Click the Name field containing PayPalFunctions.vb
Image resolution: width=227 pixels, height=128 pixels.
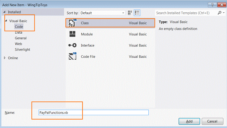point(93,112)
